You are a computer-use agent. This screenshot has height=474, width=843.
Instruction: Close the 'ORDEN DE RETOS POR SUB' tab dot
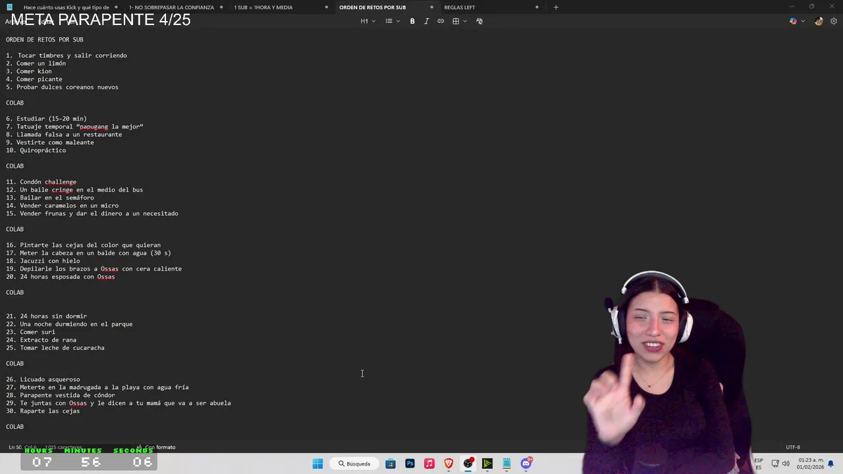pos(431,7)
